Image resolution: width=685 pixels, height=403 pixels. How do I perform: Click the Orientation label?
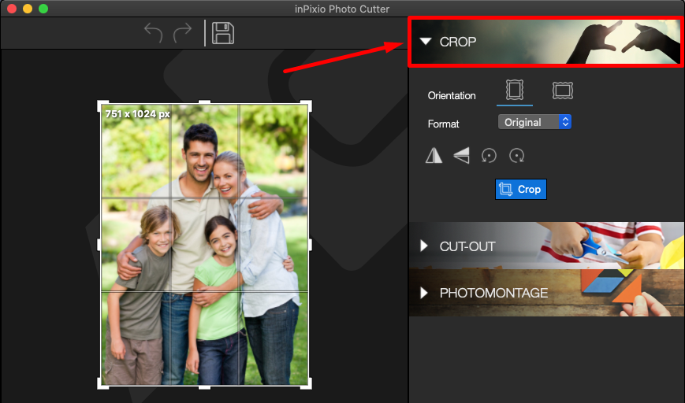[x=452, y=95]
